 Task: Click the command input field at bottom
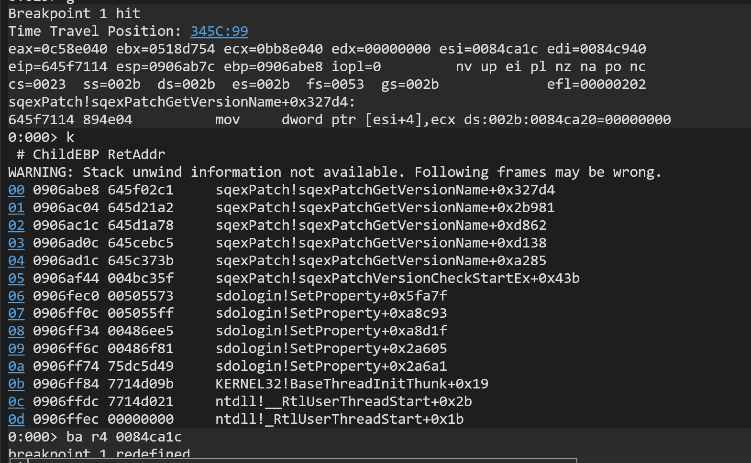point(302,461)
